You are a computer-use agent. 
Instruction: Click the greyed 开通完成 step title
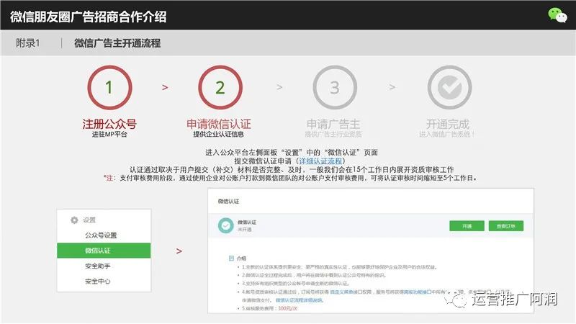(x=448, y=124)
